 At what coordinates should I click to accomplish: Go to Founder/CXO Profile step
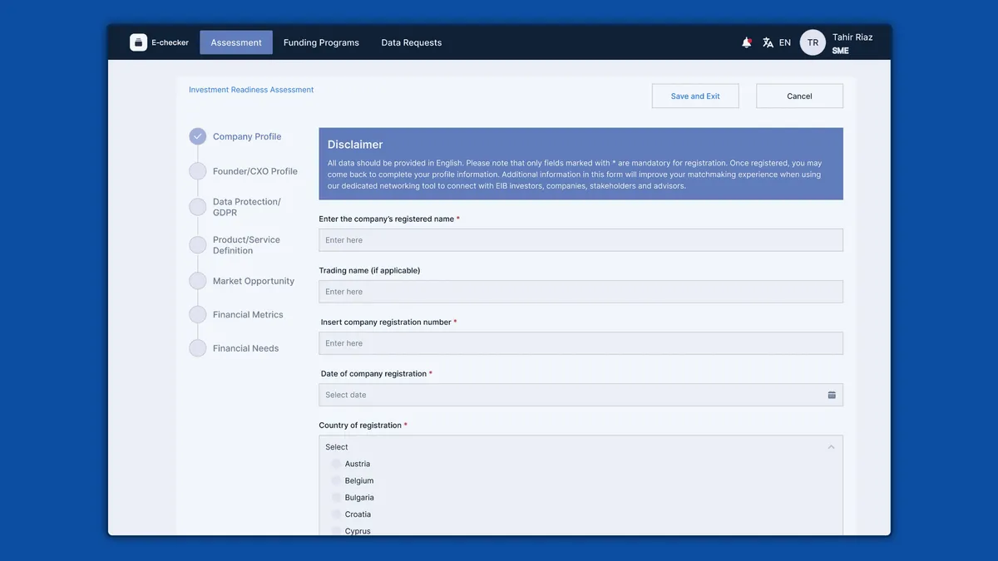tap(255, 171)
